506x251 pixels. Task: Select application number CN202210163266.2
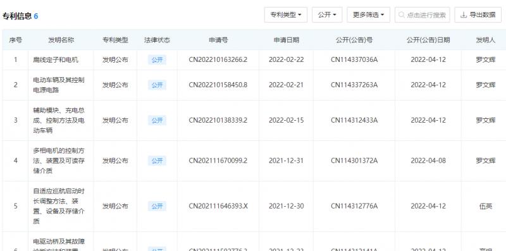click(x=218, y=59)
